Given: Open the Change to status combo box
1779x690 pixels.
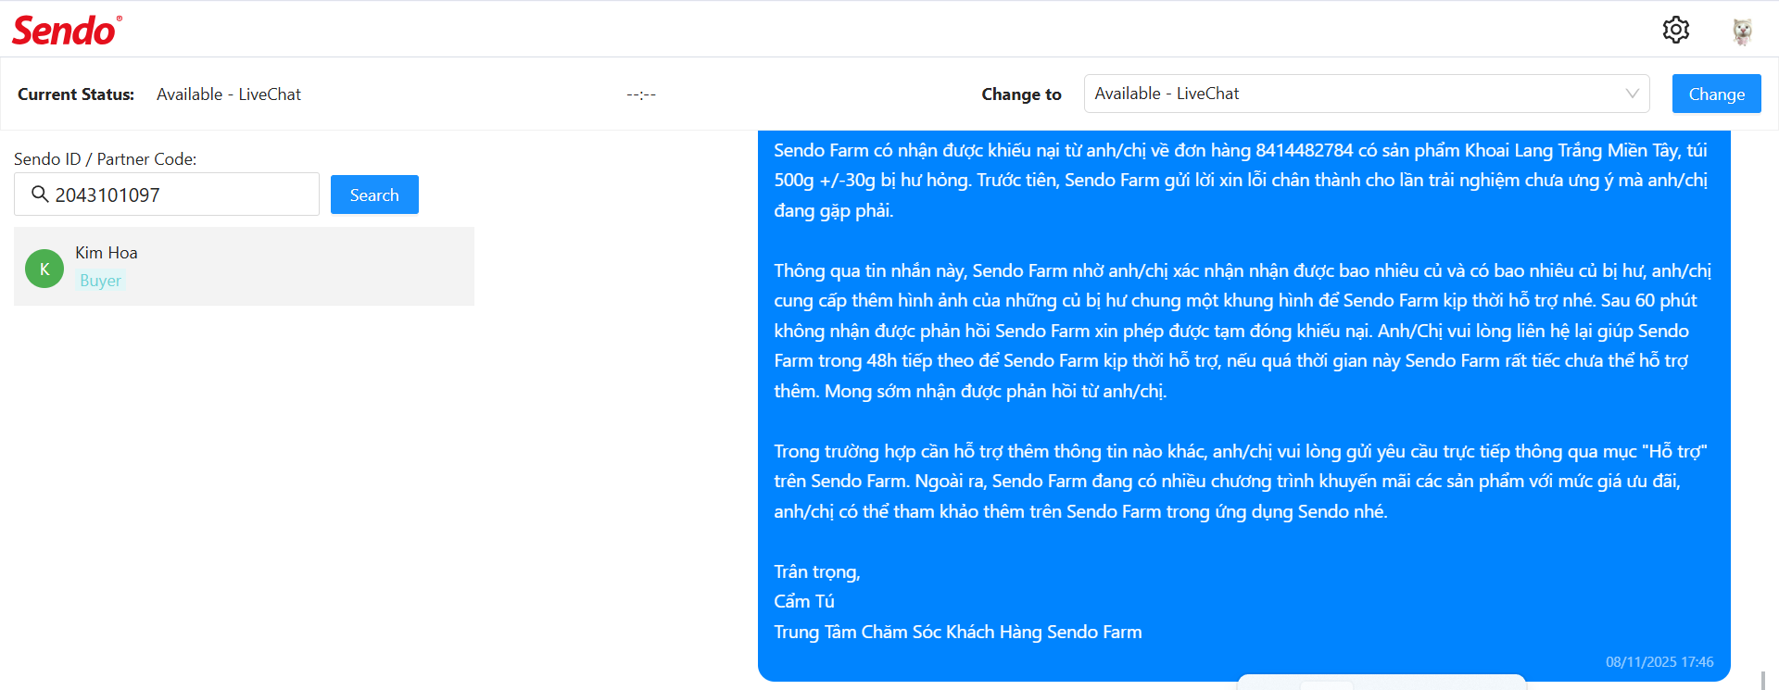Looking at the screenshot, I should tap(1367, 94).
